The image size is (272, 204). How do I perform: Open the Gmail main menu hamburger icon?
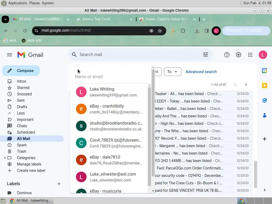click(10, 55)
